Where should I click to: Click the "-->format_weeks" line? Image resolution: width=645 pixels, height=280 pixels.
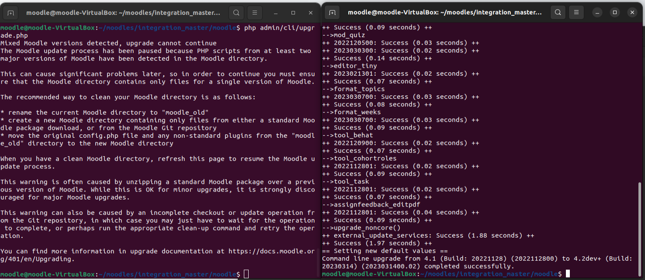tap(351, 112)
